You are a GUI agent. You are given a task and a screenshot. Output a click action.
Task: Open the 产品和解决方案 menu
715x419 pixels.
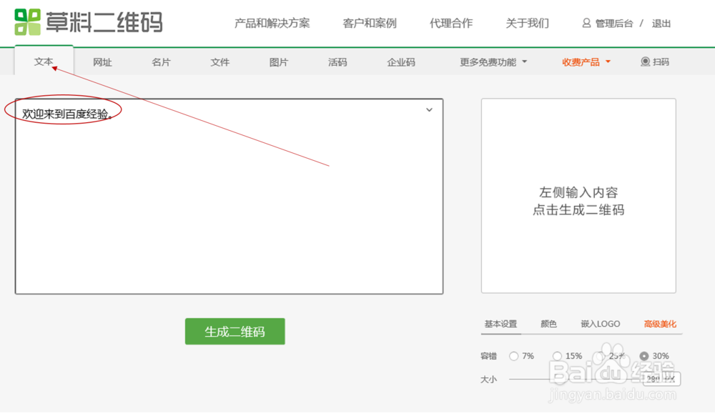tap(272, 22)
